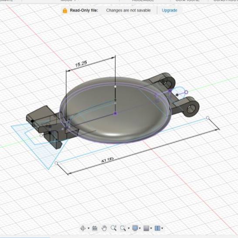Open the CONFIGURE toolbar menu
Image resolution: width=238 pixels, height=238 pixels.
click(x=187, y=0)
